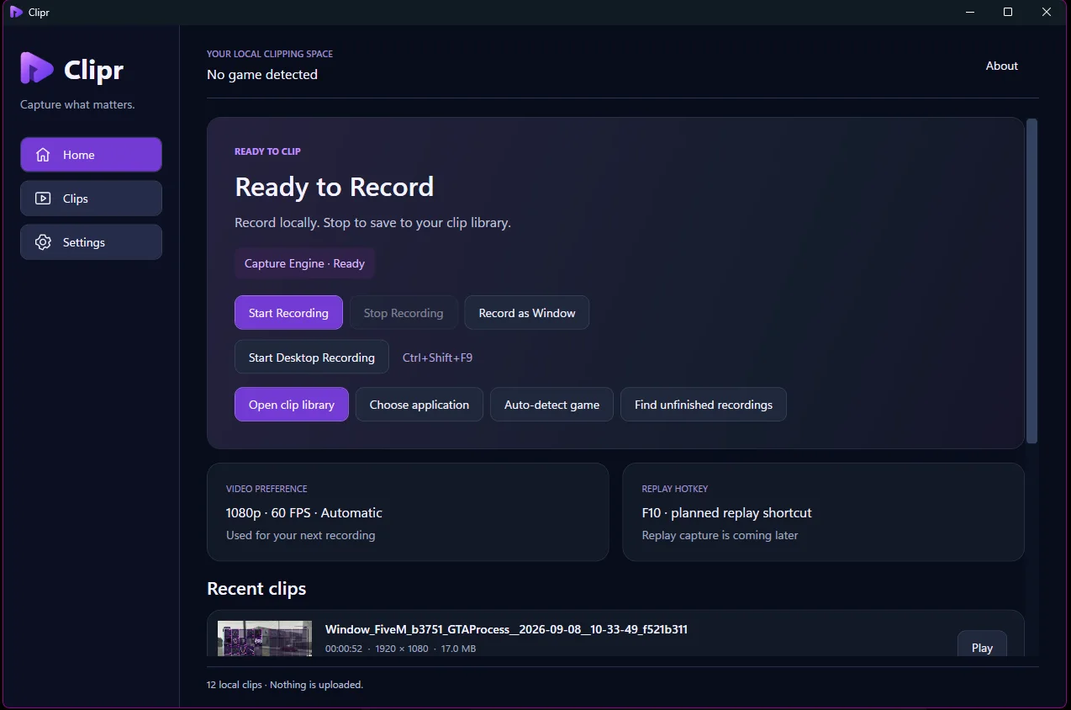1071x710 pixels.
Task: Click the 'No game detected' status text
Action: point(262,74)
